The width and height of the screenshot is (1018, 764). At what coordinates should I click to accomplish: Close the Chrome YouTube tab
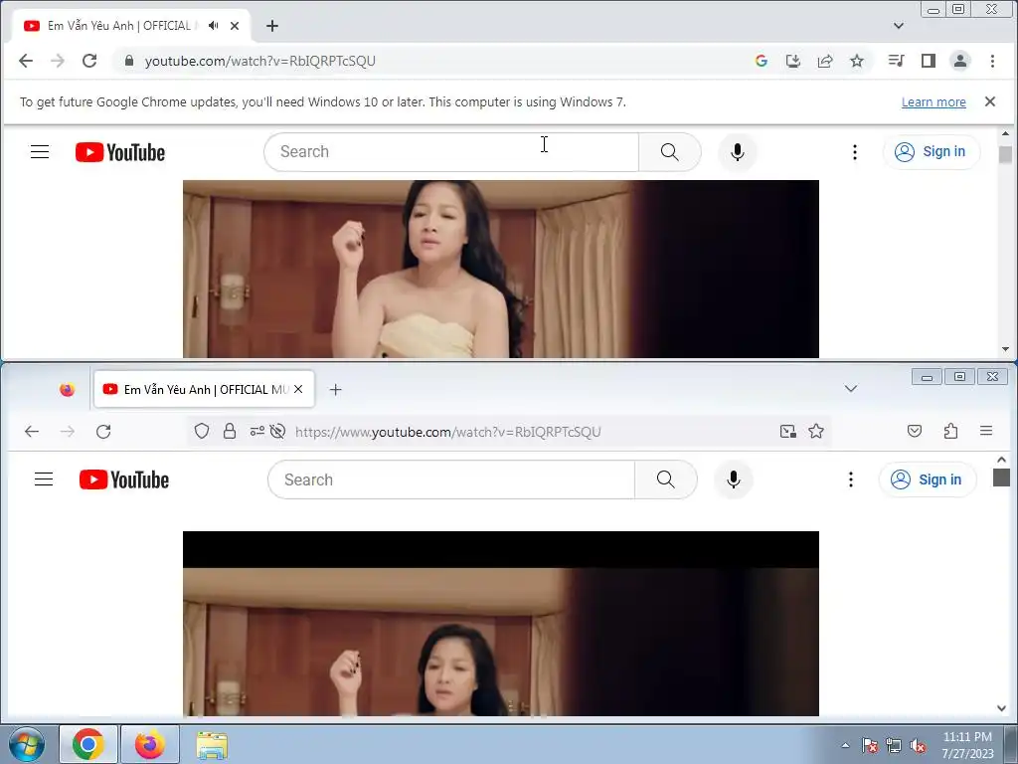(235, 26)
